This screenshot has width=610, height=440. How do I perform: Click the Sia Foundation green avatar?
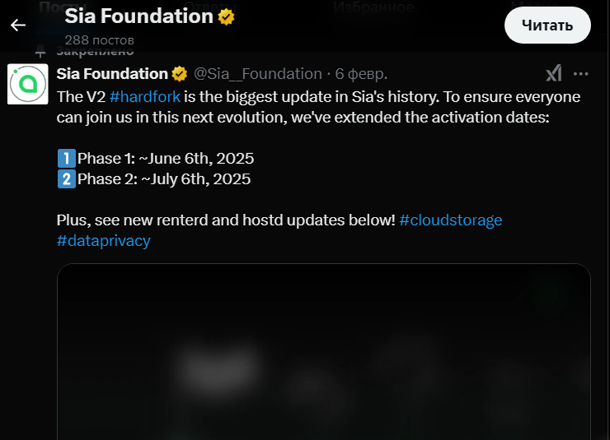28,84
